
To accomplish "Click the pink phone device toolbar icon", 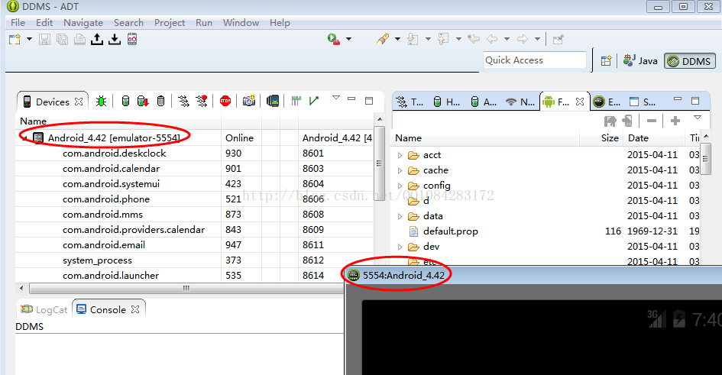I will pyautogui.click(x=132, y=40).
